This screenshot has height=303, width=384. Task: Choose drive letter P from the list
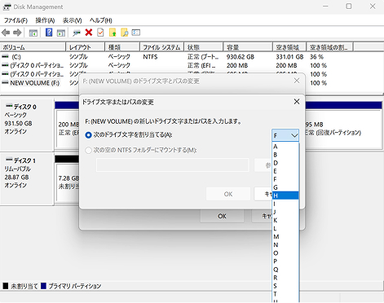coord(285,261)
